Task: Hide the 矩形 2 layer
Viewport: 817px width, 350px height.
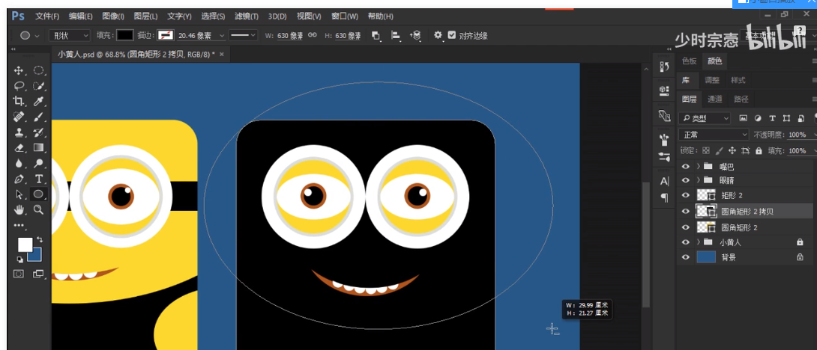Action: pos(685,195)
